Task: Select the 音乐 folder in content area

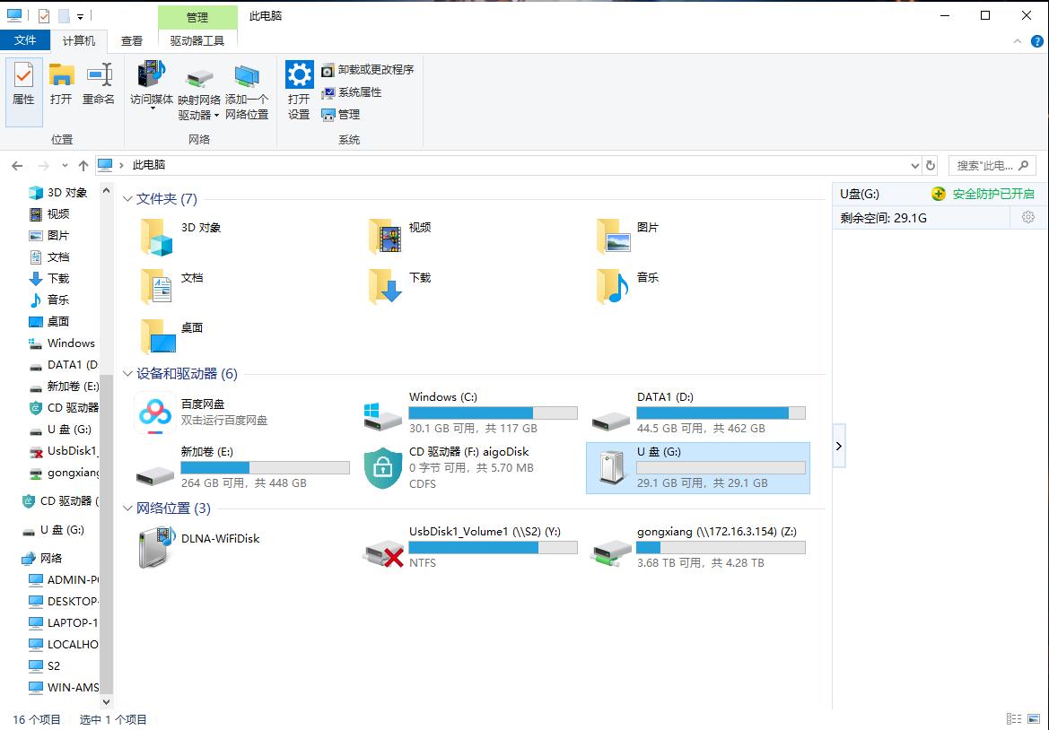Action: (x=627, y=286)
